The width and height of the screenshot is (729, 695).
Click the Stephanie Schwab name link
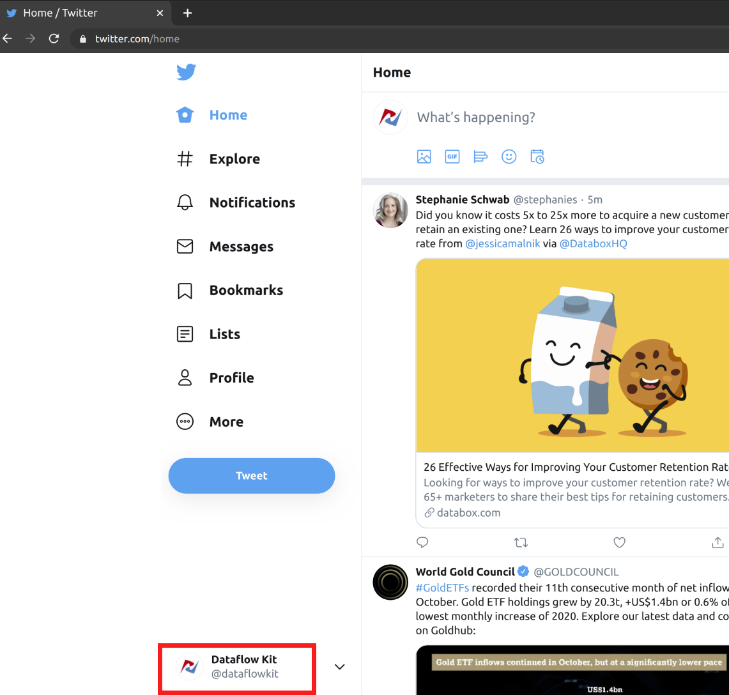coord(462,200)
